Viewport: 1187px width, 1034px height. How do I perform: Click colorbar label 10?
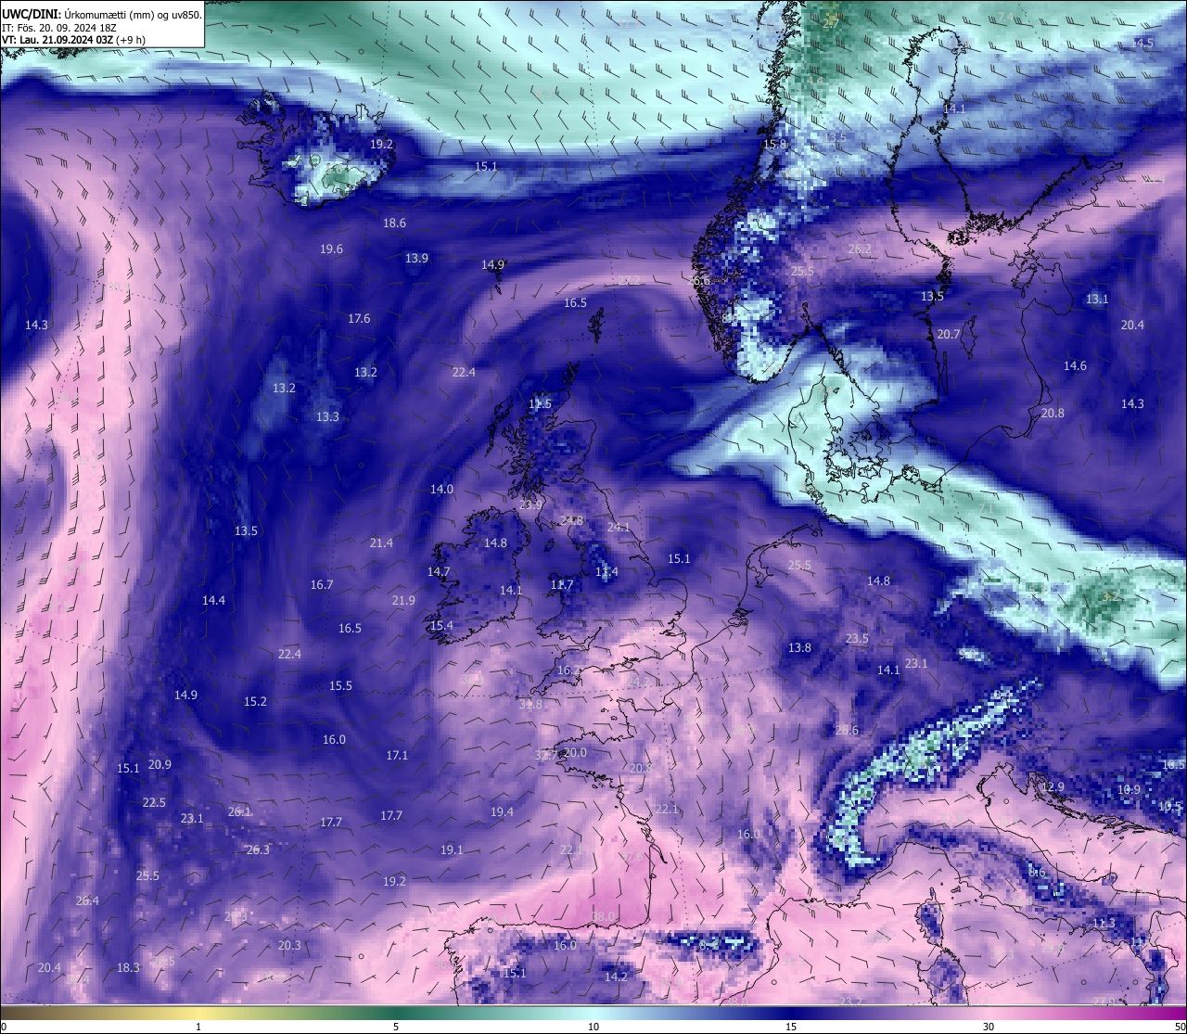[593, 1027]
